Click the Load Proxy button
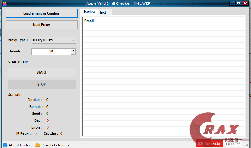Viewport: 251px width, 148px height. pos(42,25)
